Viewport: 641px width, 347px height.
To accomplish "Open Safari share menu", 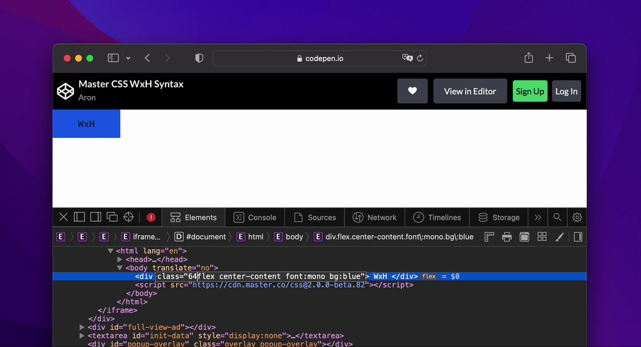I will 528,57.
